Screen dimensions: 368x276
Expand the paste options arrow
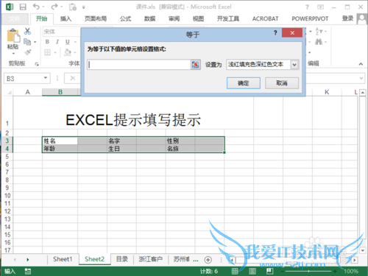coord(13,53)
